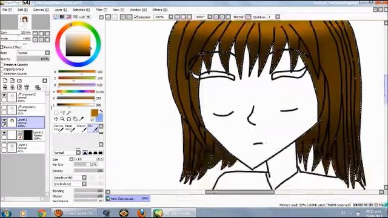Viewport: 388px width, 218px height.
Task: Open the Window menu
Action: point(138,10)
